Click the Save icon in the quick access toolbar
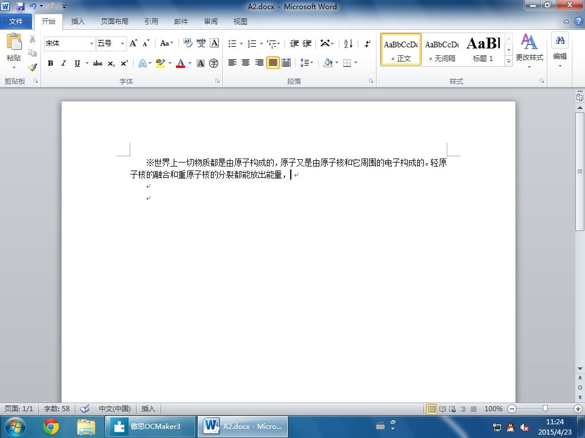 click(x=20, y=6)
